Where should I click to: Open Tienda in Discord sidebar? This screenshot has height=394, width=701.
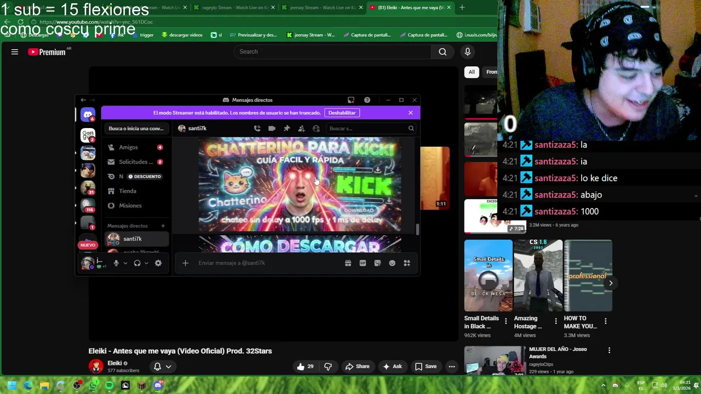136,191
